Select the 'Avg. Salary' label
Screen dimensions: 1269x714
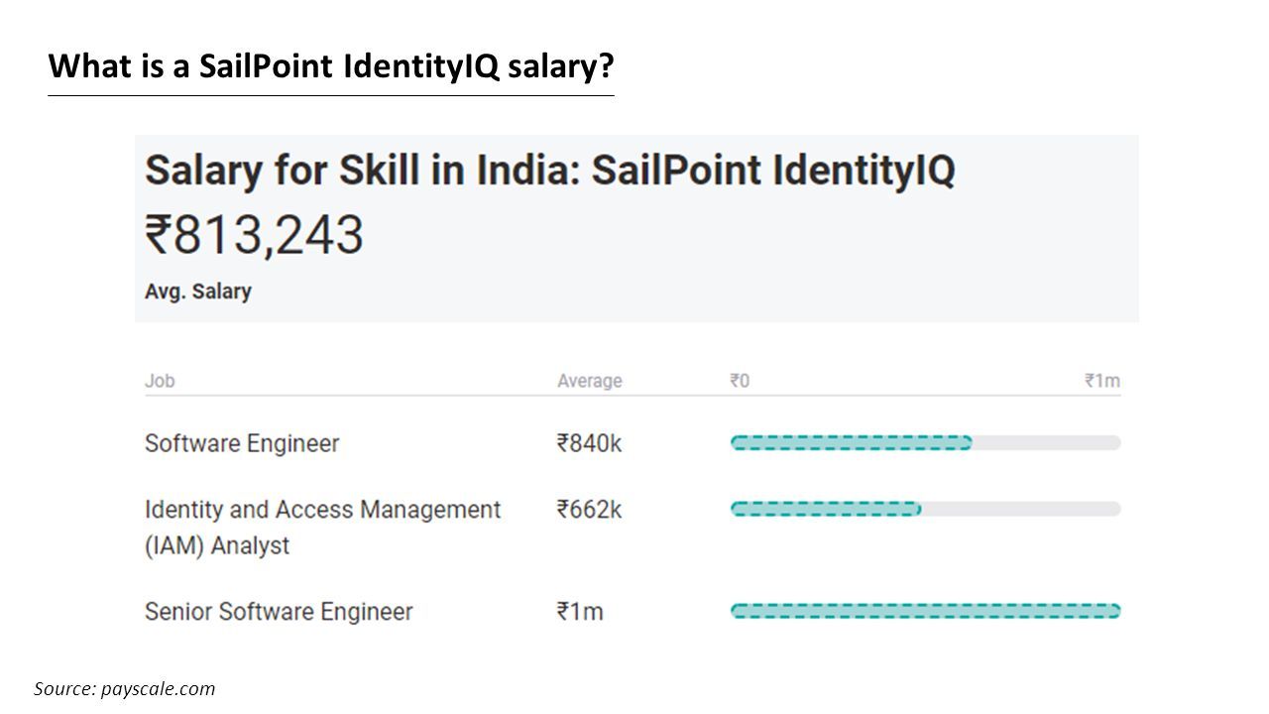[x=198, y=292]
